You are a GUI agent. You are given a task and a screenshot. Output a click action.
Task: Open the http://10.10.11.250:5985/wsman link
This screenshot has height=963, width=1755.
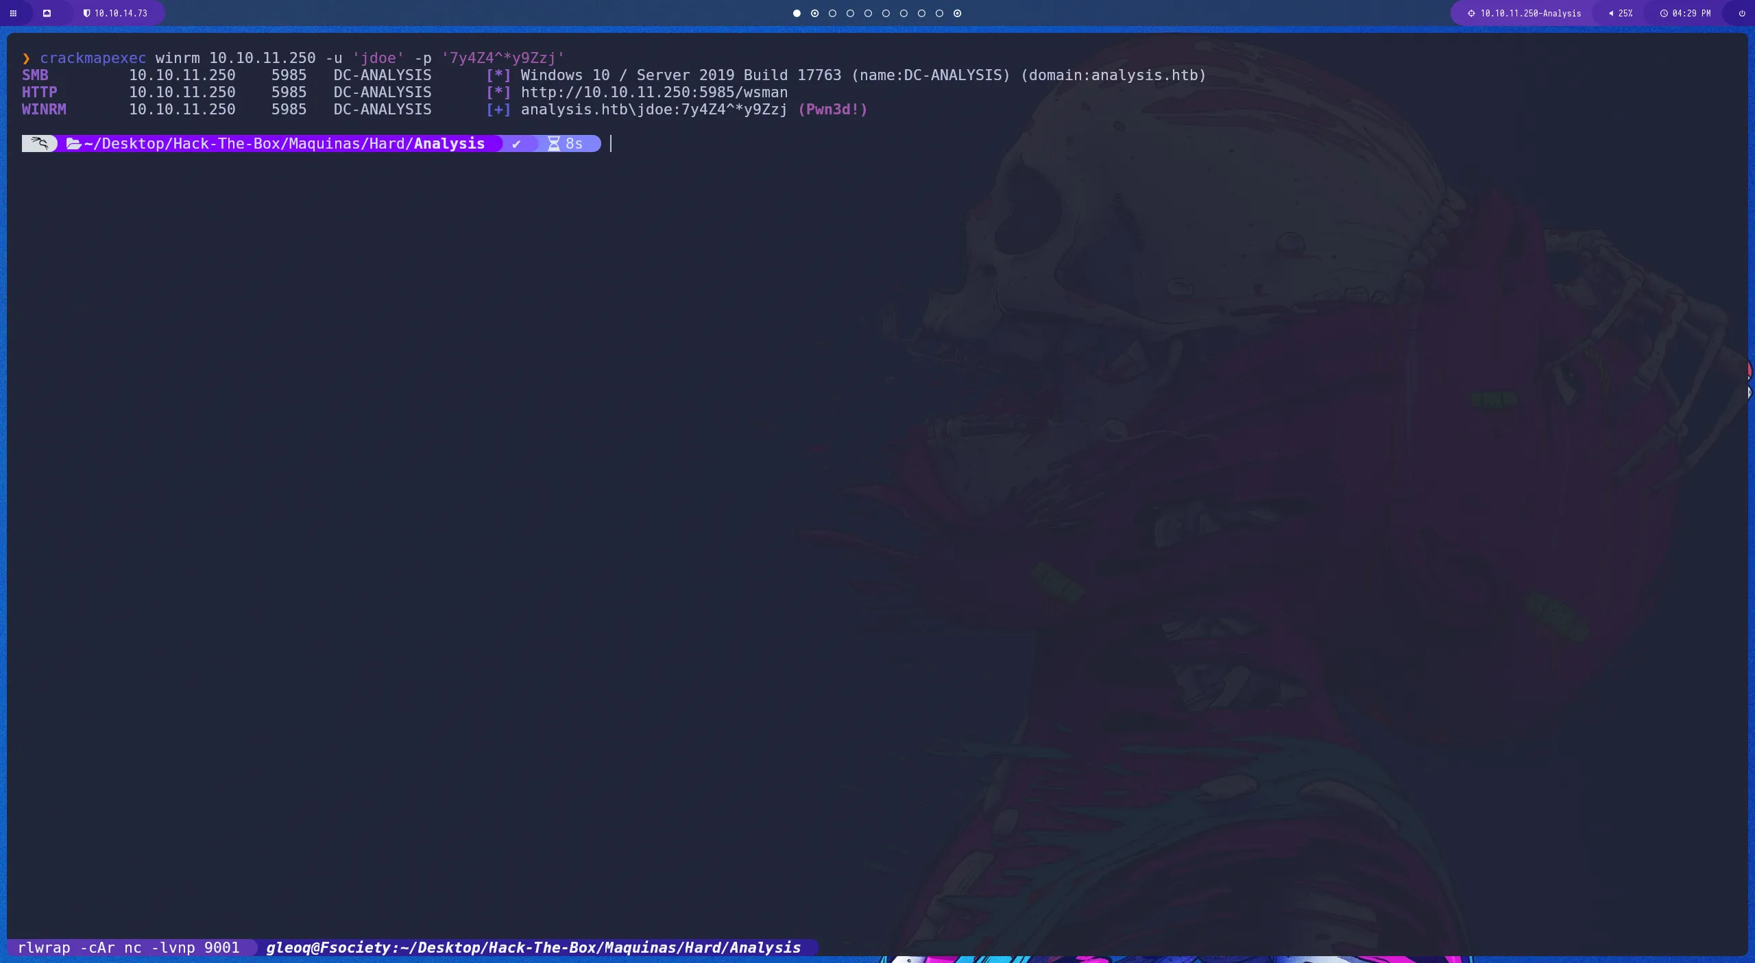pyautogui.click(x=654, y=92)
